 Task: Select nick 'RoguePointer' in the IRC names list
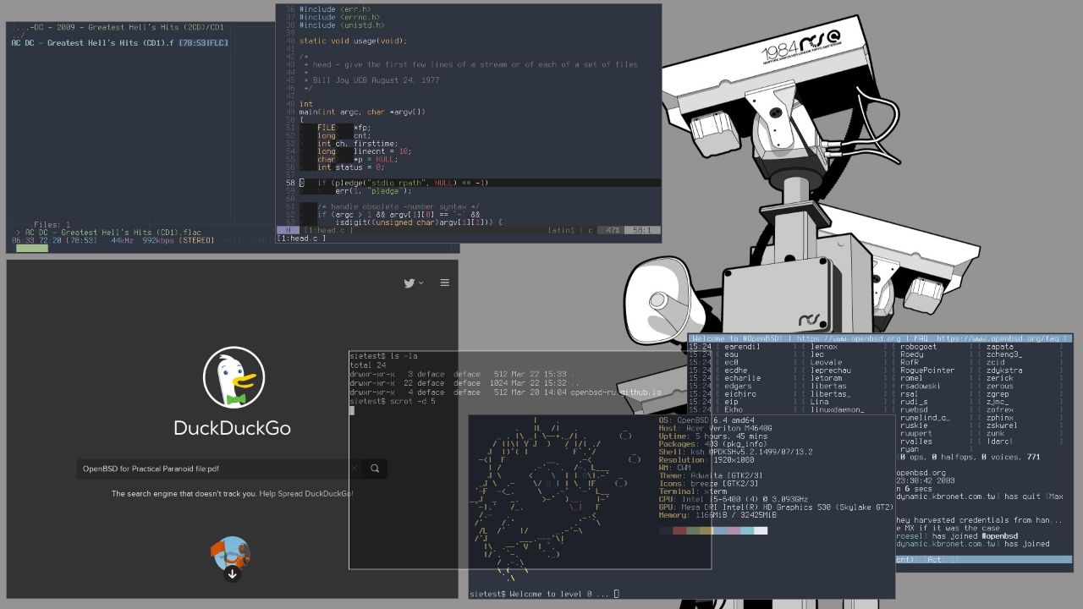point(928,370)
